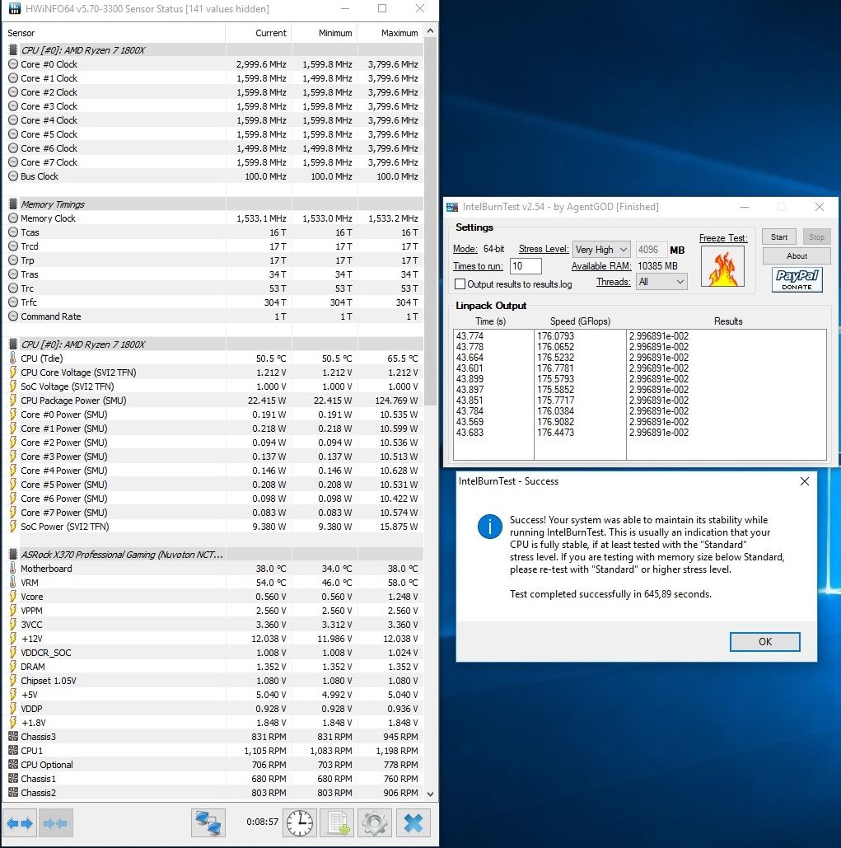Screen dimensions: 841x848
Task: Select the Core #6 Clock row
Action: 214,148
